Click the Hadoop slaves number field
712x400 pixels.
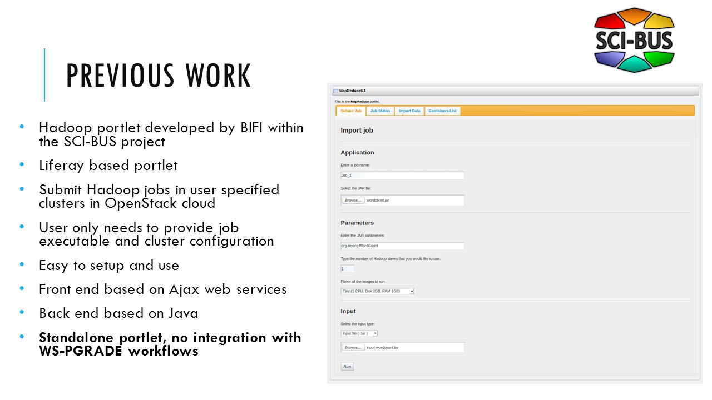point(347,269)
